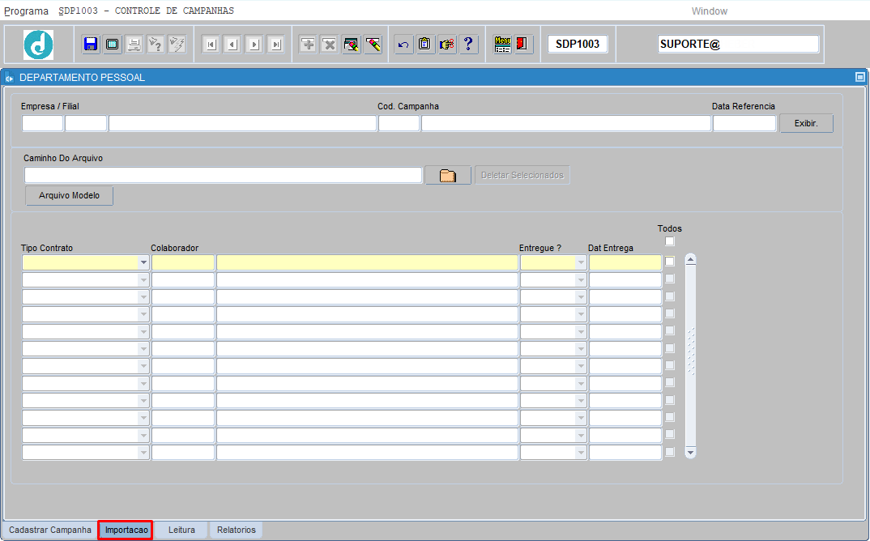Click the teal company logo icon
This screenshot has width=870, height=541.
pos(38,45)
